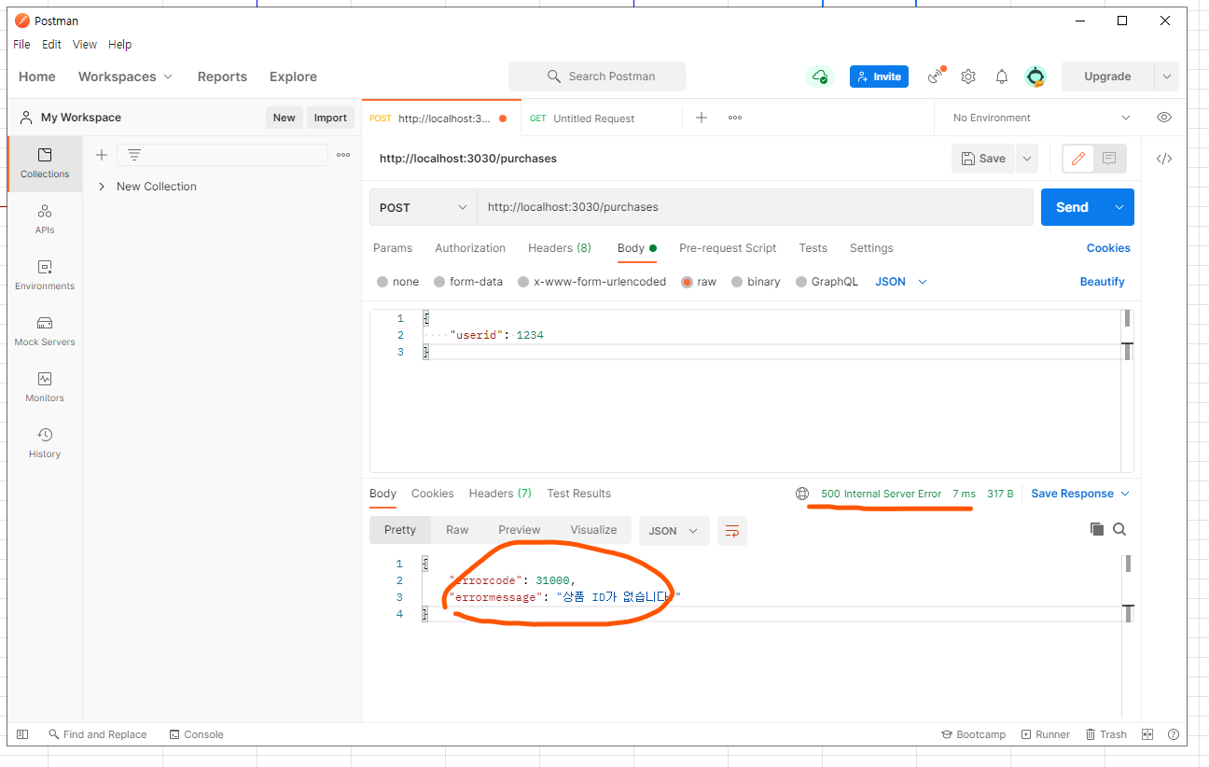Screen dimensions: 1209x767
Task: Switch to the Params tab
Action: 393,248
